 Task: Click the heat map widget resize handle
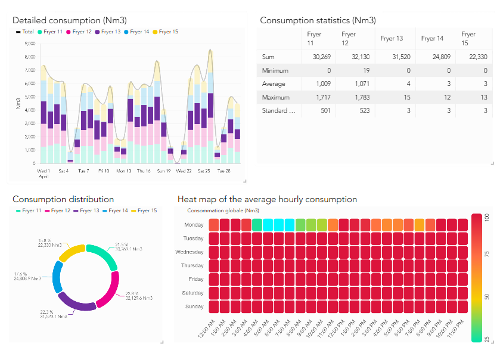point(493,342)
